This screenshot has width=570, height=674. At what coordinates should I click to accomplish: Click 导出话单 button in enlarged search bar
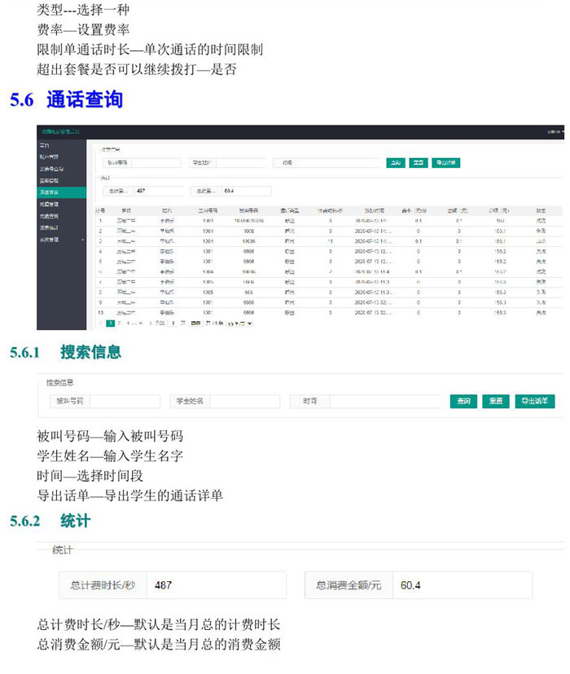534,401
